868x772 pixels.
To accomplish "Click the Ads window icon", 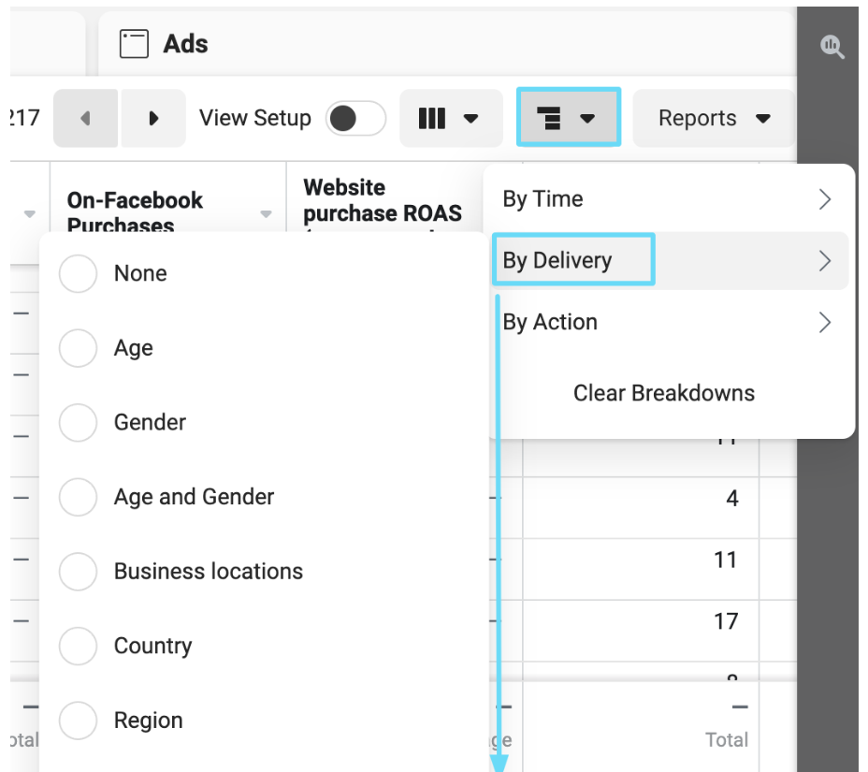I will coord(134,44).
